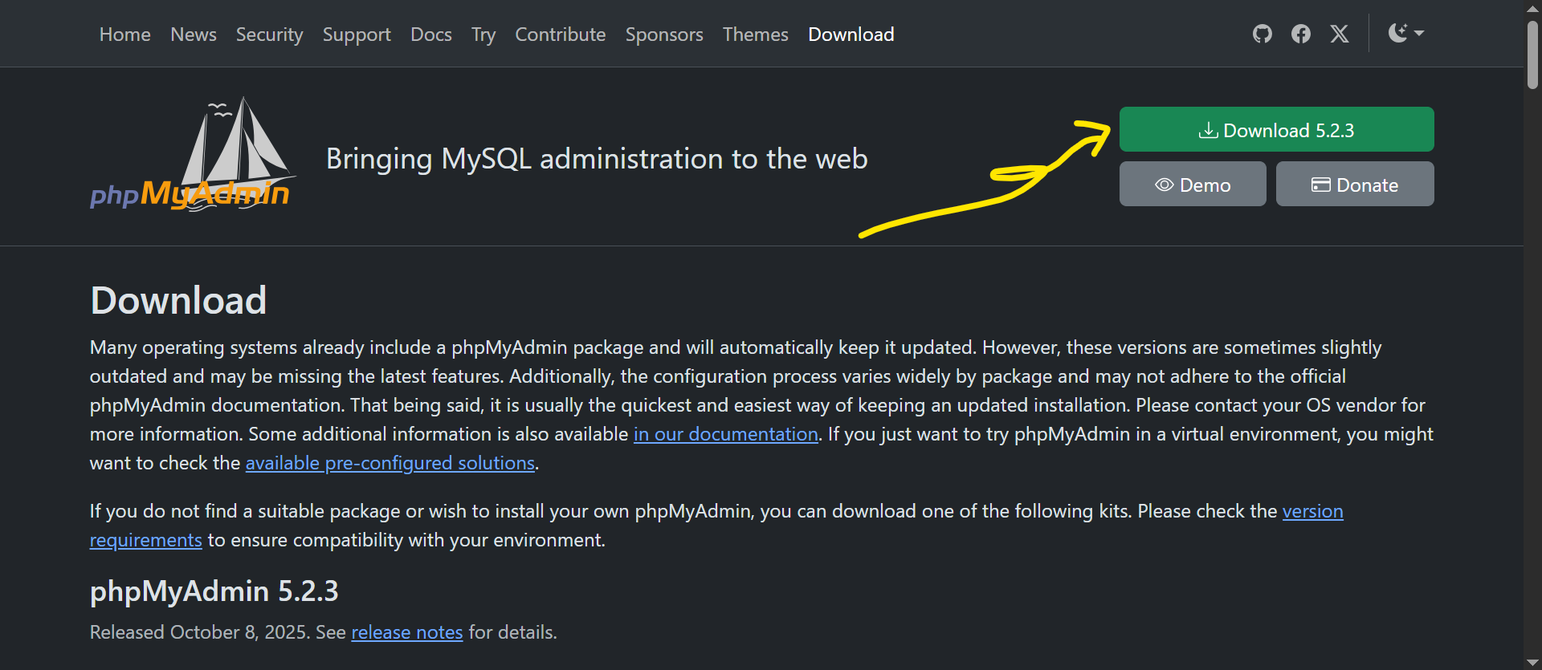This screenshot has height=670, width=1542.
Task: Follow the 'in our documentation' link
Action: point(726,434)
